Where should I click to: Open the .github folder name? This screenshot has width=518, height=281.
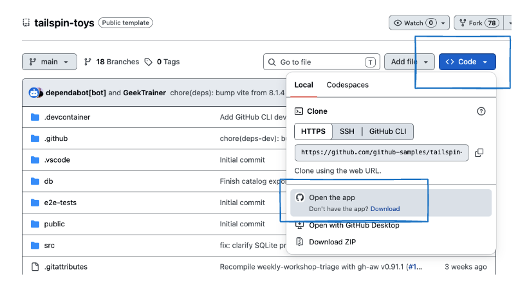(56, 139)
